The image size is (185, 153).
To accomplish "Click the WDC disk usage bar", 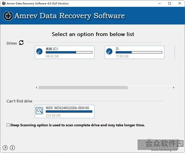I will 69,111.
